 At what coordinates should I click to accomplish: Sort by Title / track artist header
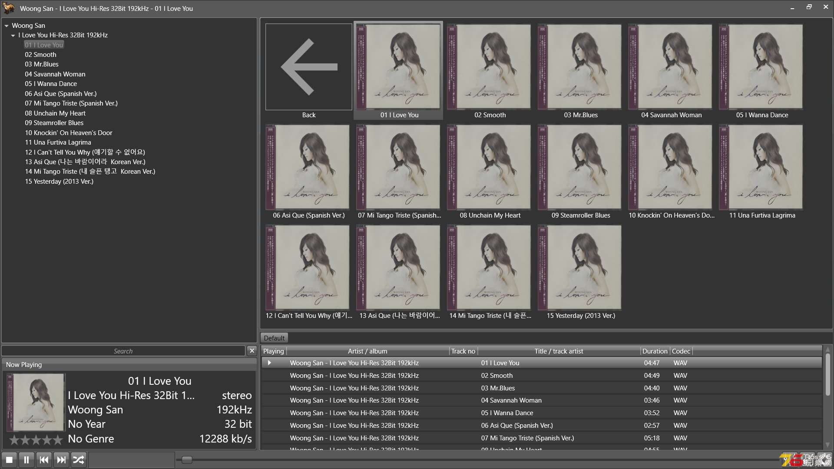[x=559, y=351]
